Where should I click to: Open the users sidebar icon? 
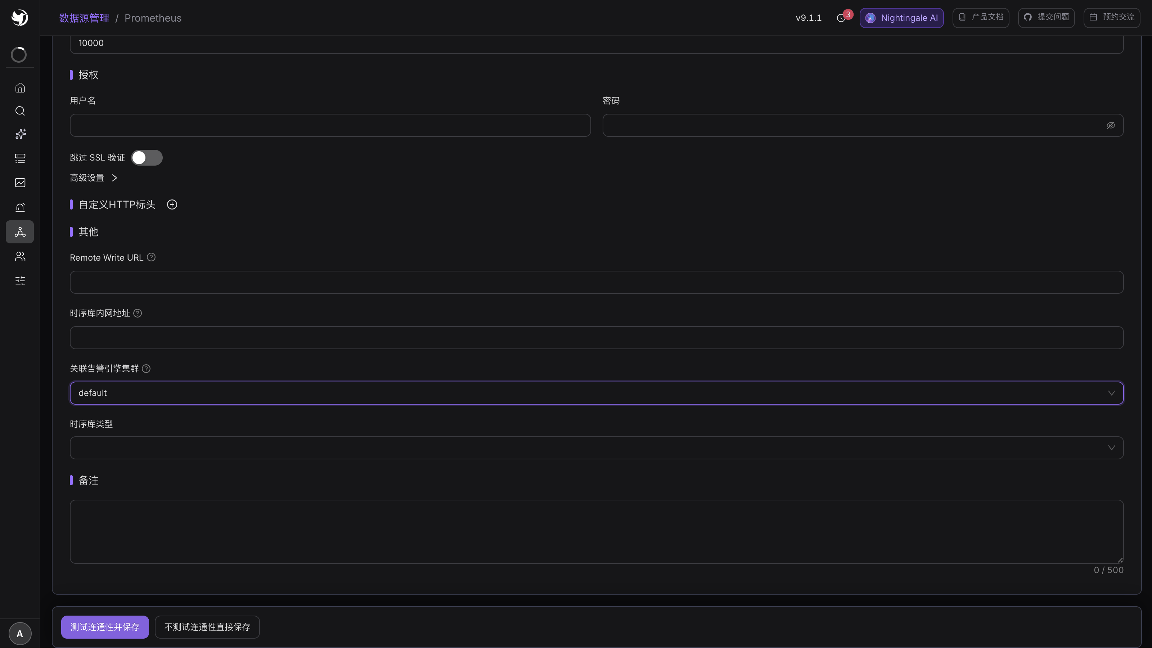click(20, 256)
